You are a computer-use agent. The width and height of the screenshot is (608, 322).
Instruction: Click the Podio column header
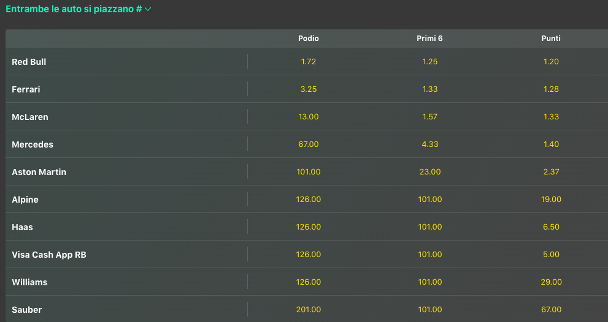309,39
